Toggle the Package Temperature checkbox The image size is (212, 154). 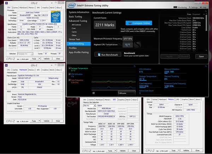point(69,68)
